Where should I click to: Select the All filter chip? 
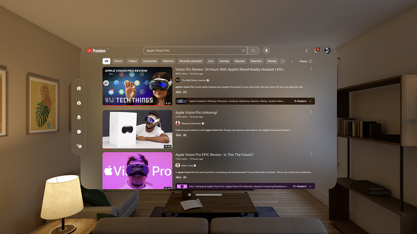106,61
